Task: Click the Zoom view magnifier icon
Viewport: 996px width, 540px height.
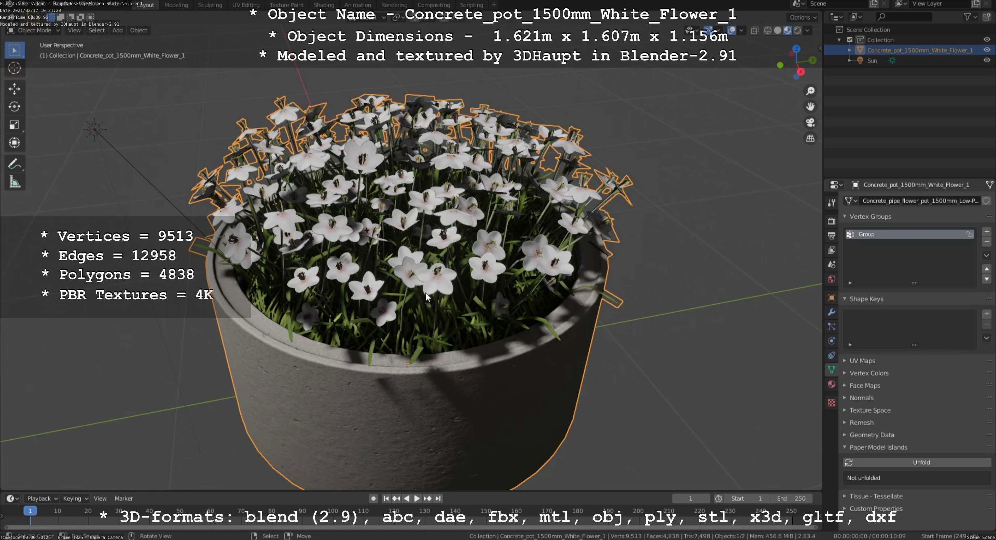Action: click(810, 91)
